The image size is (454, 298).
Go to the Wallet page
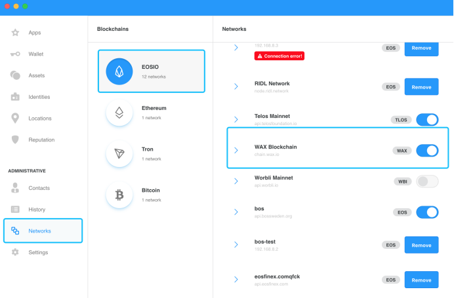36,54
